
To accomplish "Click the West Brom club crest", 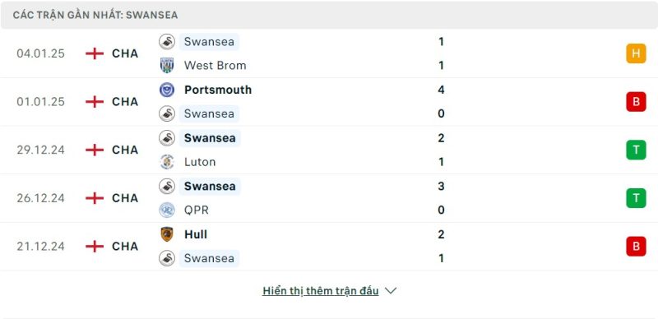I will [x=167, y=66].
